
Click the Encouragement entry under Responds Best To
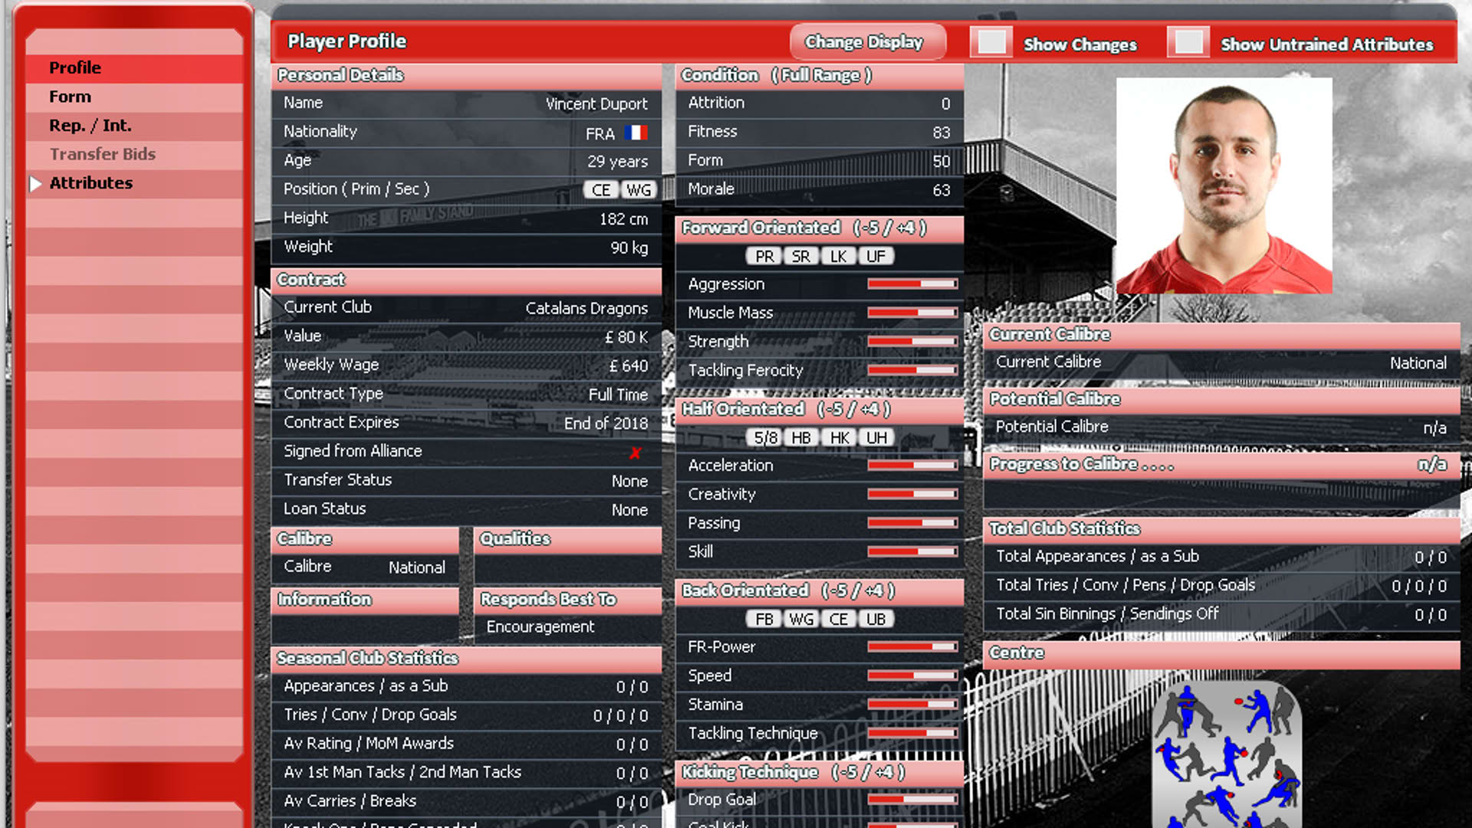point(540,627)
